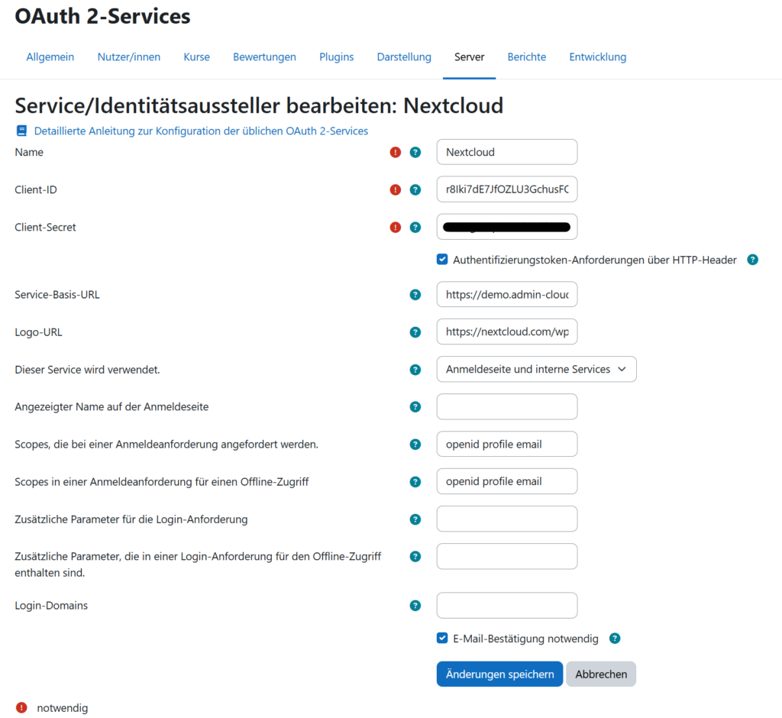This screenshot has height=718, width=782.
Task: Show help for E-Mail-Bestätigung notwendig
Action: click(x=615, y=639)
